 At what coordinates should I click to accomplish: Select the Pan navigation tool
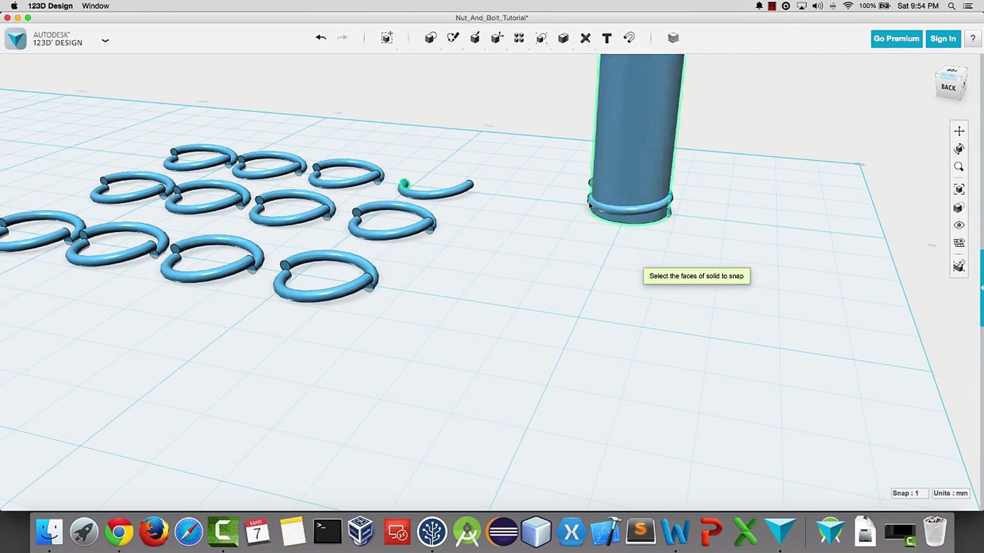[x=959, y=131]
